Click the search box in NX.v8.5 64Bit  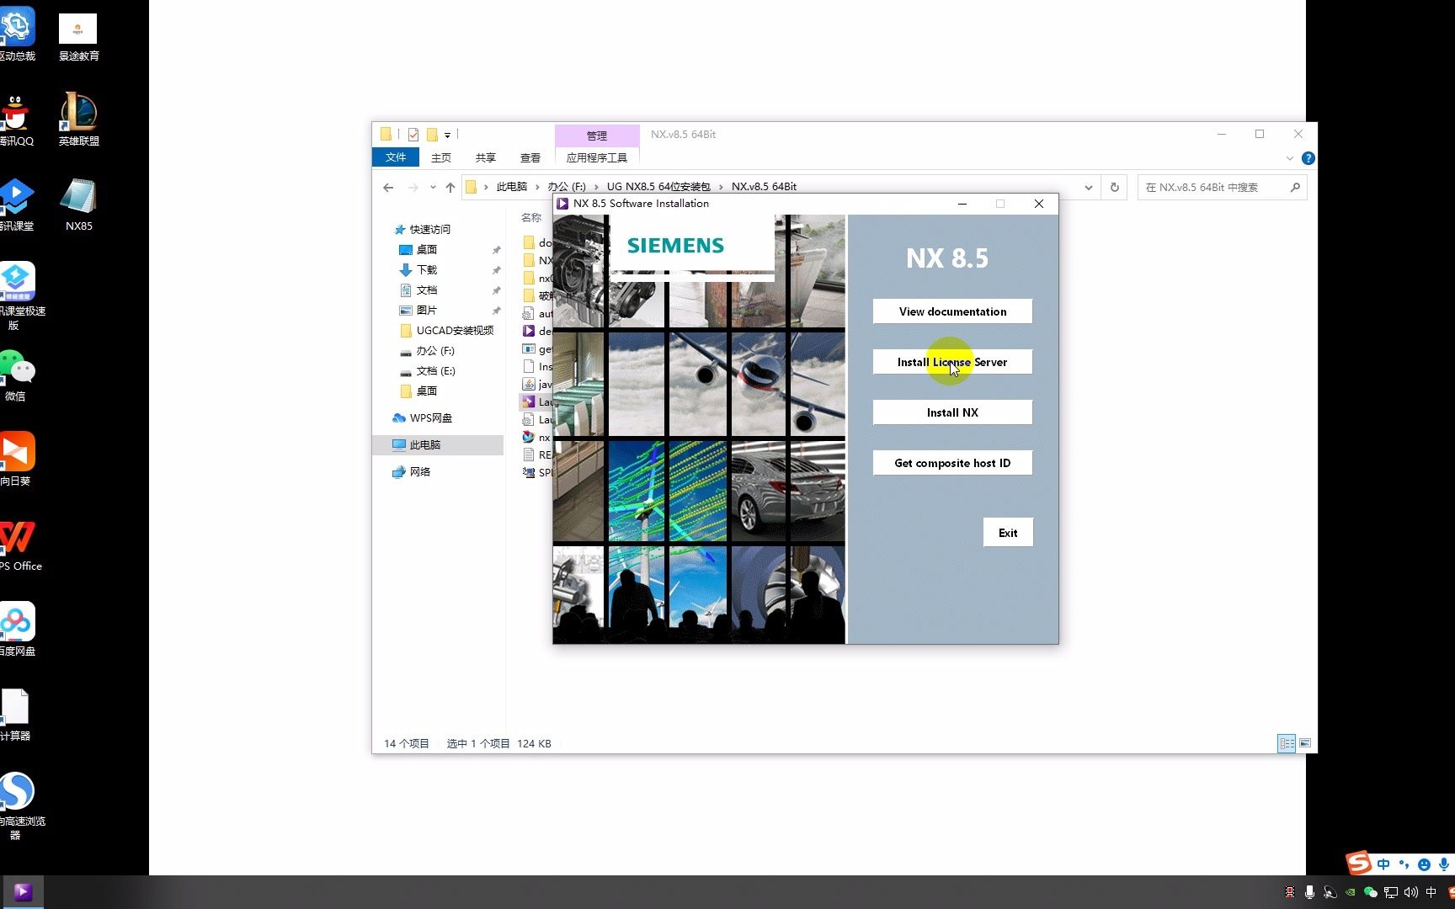[1212, 188]
